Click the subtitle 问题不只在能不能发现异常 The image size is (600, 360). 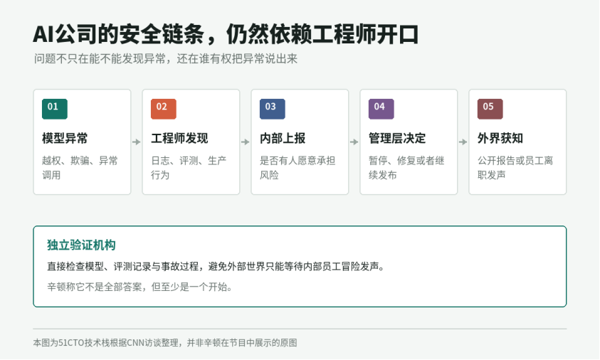[166, 59]
